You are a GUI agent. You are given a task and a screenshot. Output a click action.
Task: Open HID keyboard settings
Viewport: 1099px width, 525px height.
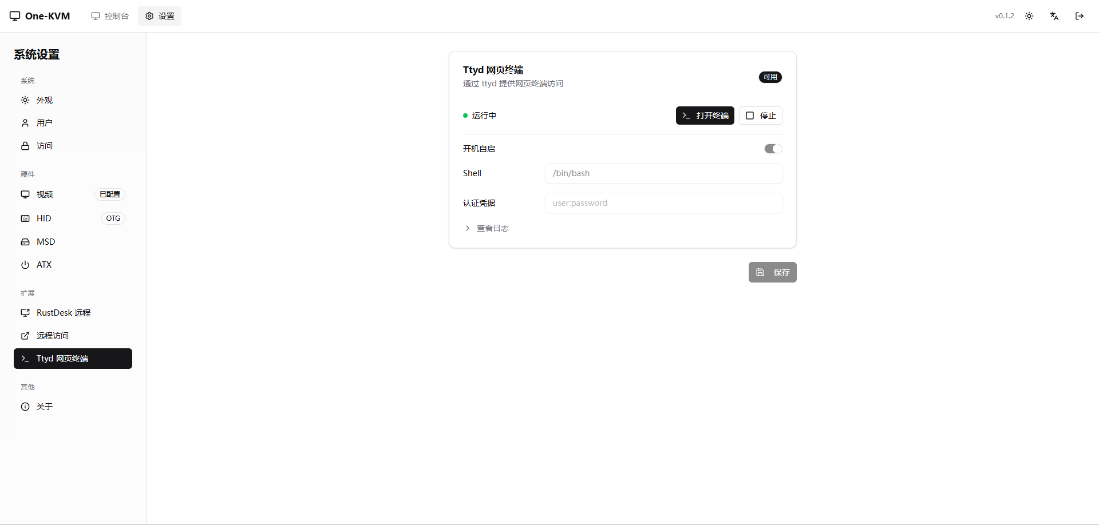[x=44, y=218]
